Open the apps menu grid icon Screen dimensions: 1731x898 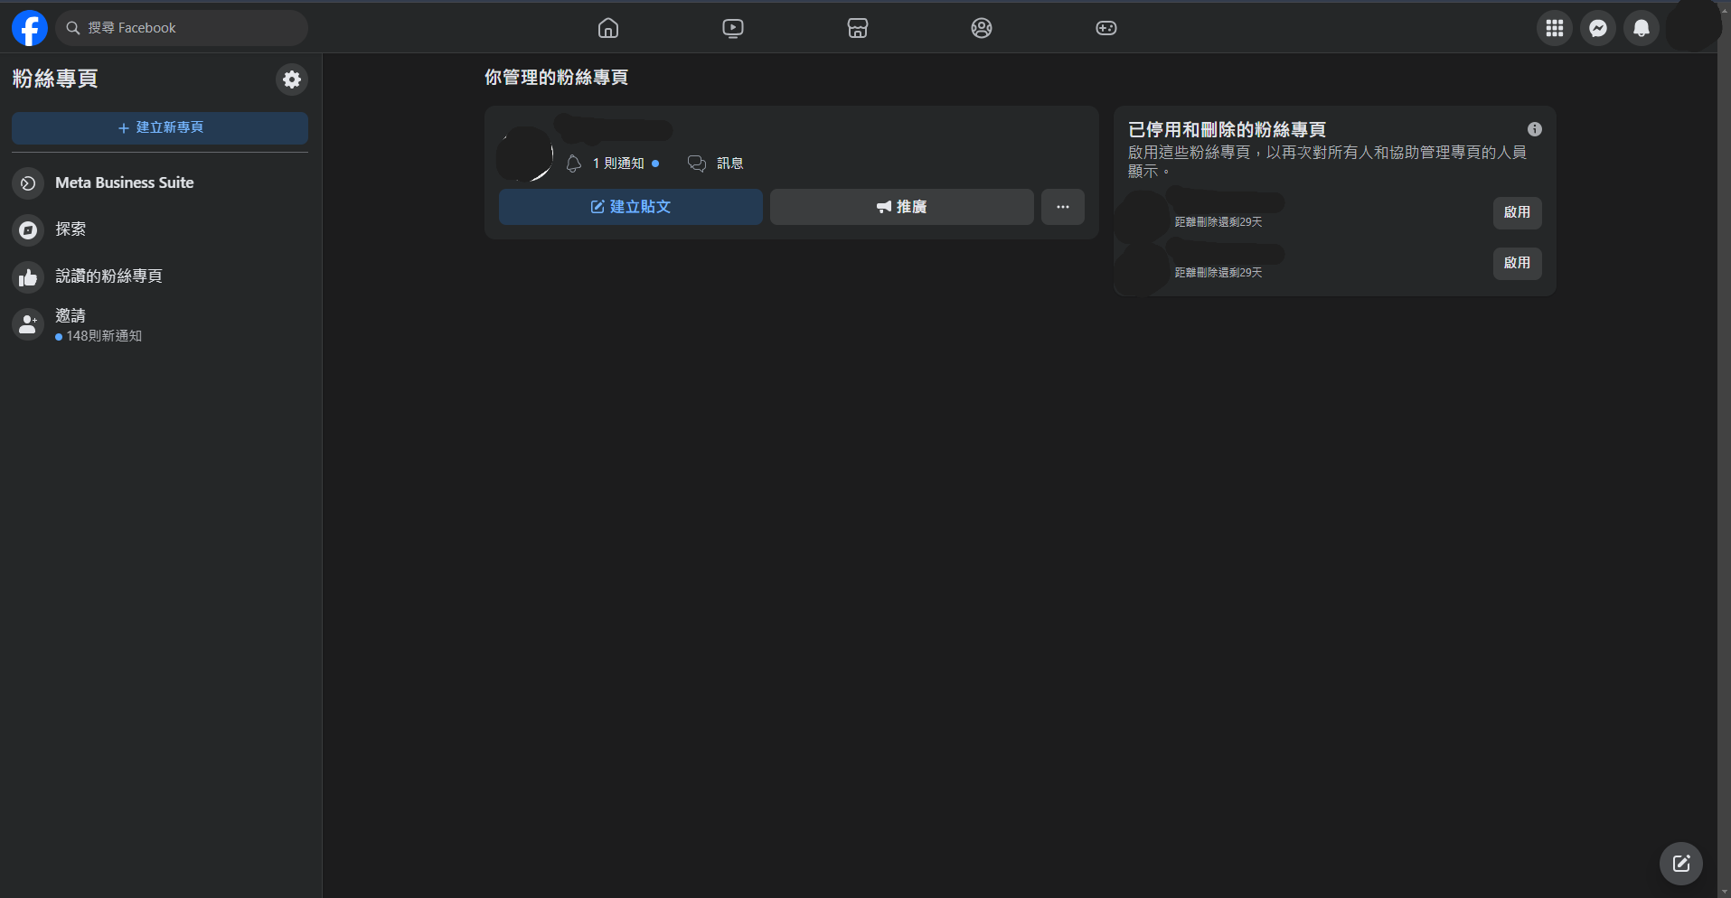click(x=1555, y=28)
